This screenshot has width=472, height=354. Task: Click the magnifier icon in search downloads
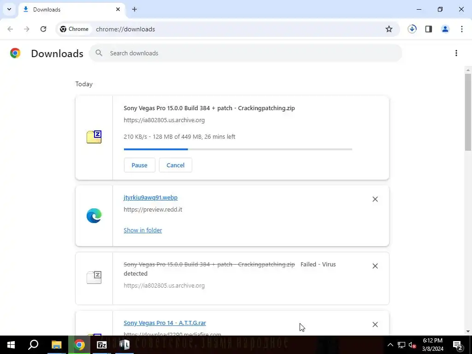[x=99, y=53]
